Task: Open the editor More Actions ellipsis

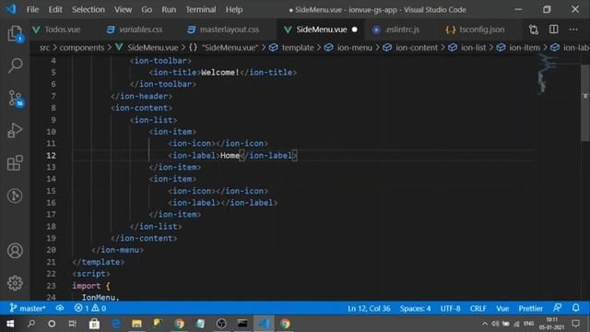Action: coord(573,30)
